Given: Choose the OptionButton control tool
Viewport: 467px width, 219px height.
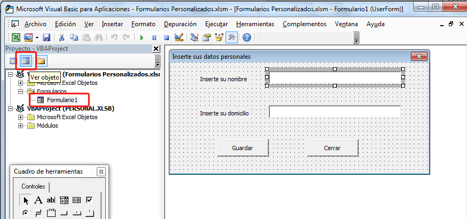Looking at the screenshot, I should tap(26, 213).
